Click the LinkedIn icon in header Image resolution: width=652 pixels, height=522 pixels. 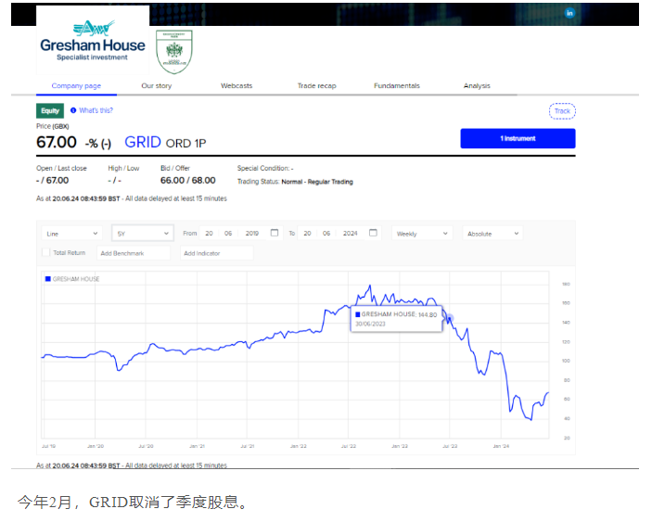(569, 13)
